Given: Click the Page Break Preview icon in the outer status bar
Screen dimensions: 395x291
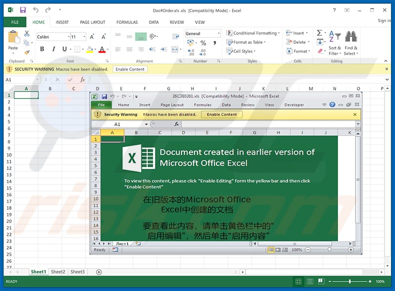Looking at the screenshot, I should click(321, 281).
